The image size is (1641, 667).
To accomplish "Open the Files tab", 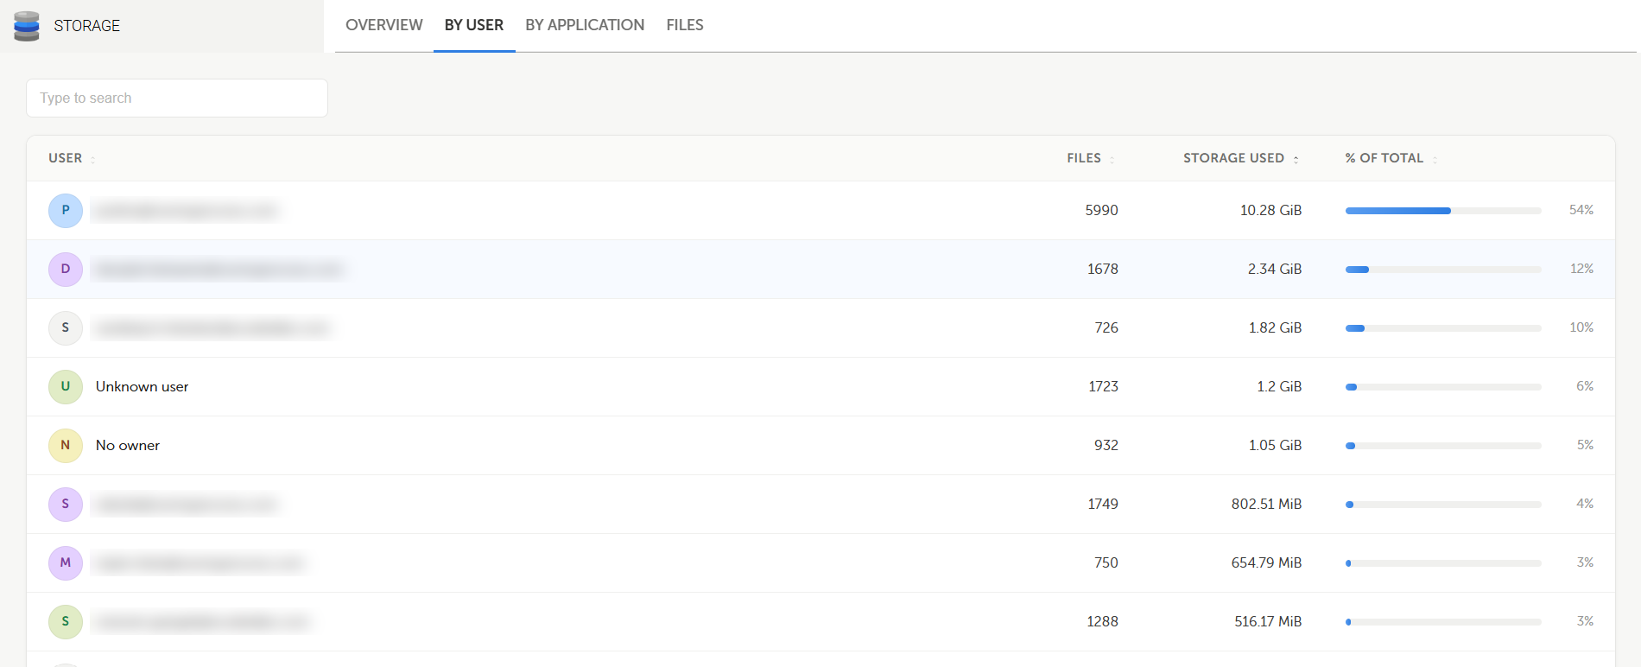I will pos(685,25).
